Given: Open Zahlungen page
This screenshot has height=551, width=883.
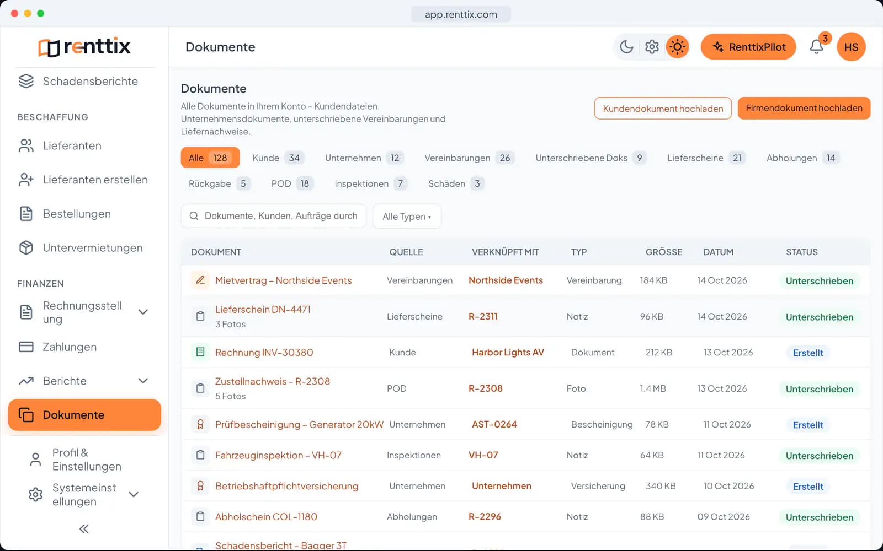Looking at the screenshot, I should [84, 347].
